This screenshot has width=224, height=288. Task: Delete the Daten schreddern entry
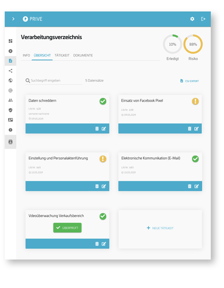(x=97, y=129)
